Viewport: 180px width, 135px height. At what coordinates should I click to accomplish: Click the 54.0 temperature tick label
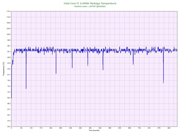tap(9, 127)
